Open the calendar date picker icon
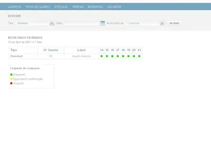Viewport: 211px width, 143px height. click(x=102, y=23)
